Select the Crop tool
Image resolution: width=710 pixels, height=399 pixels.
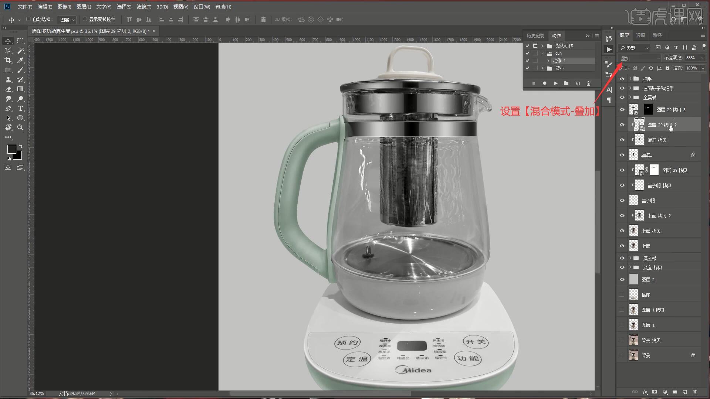[x=8, y=60]
